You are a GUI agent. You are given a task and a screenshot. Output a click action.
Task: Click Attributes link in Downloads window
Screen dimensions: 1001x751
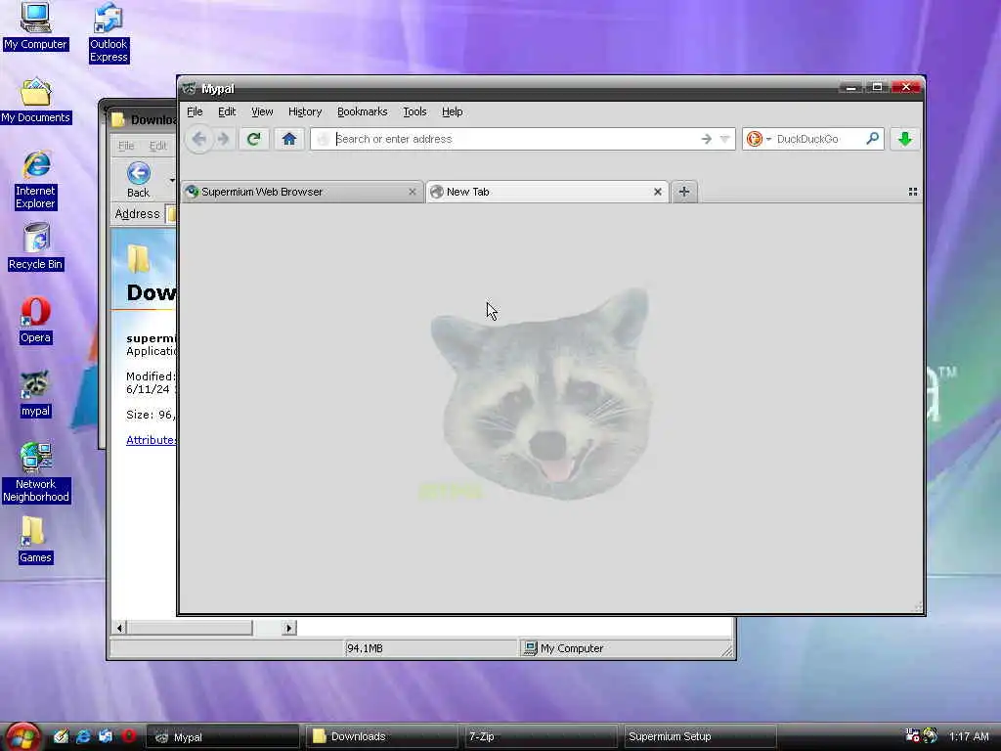coord(151,440)
